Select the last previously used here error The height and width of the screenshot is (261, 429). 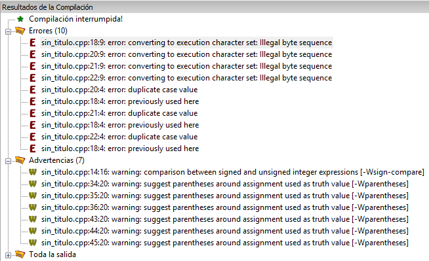point(120,148)
